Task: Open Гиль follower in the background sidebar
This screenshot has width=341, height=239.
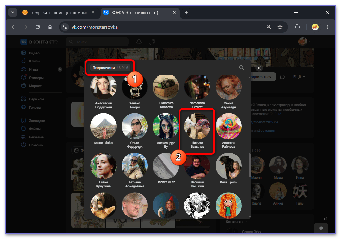Action: (x=300, y=194)
